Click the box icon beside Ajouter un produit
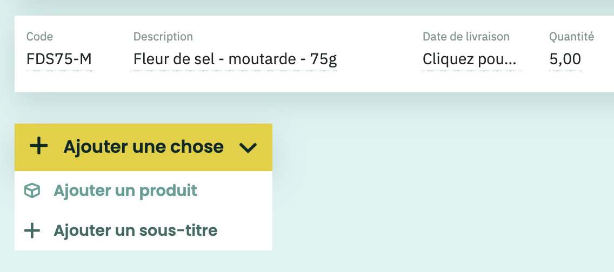The height and width of the screenshot is (272, 614). 32,191
